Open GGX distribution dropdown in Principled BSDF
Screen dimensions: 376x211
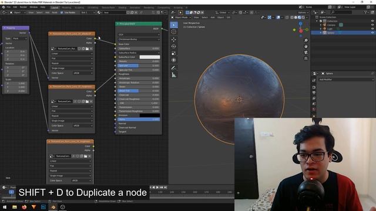(139, 35)
